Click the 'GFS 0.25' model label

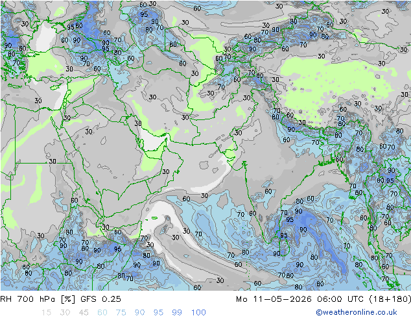[100, 299]
